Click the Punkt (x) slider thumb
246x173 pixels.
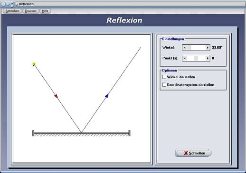pyautogui.click(x=196, y=58)
